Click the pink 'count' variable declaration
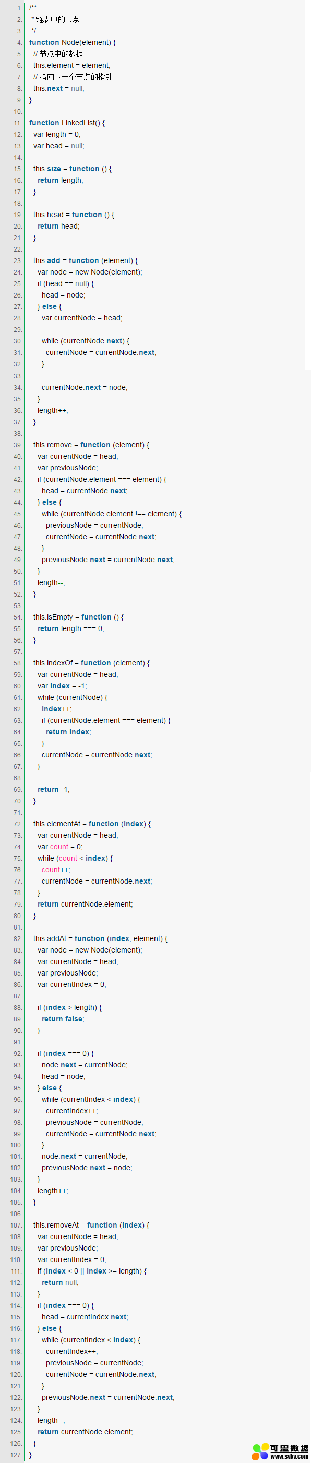Image resolution: width=311 pixels, height=1463 pixels. tap(59, 846)
